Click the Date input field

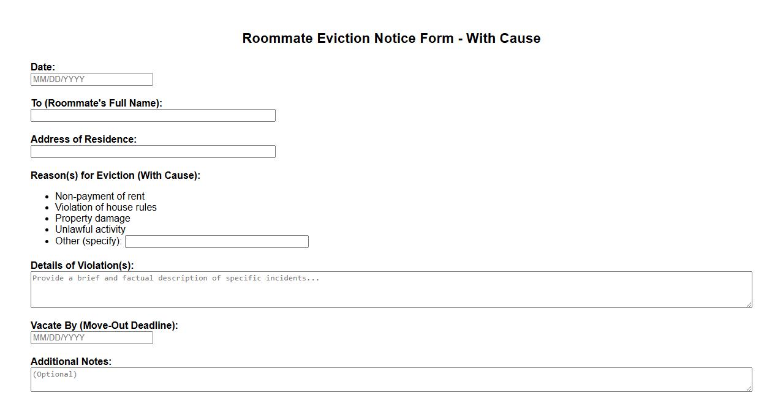[91, 79]
